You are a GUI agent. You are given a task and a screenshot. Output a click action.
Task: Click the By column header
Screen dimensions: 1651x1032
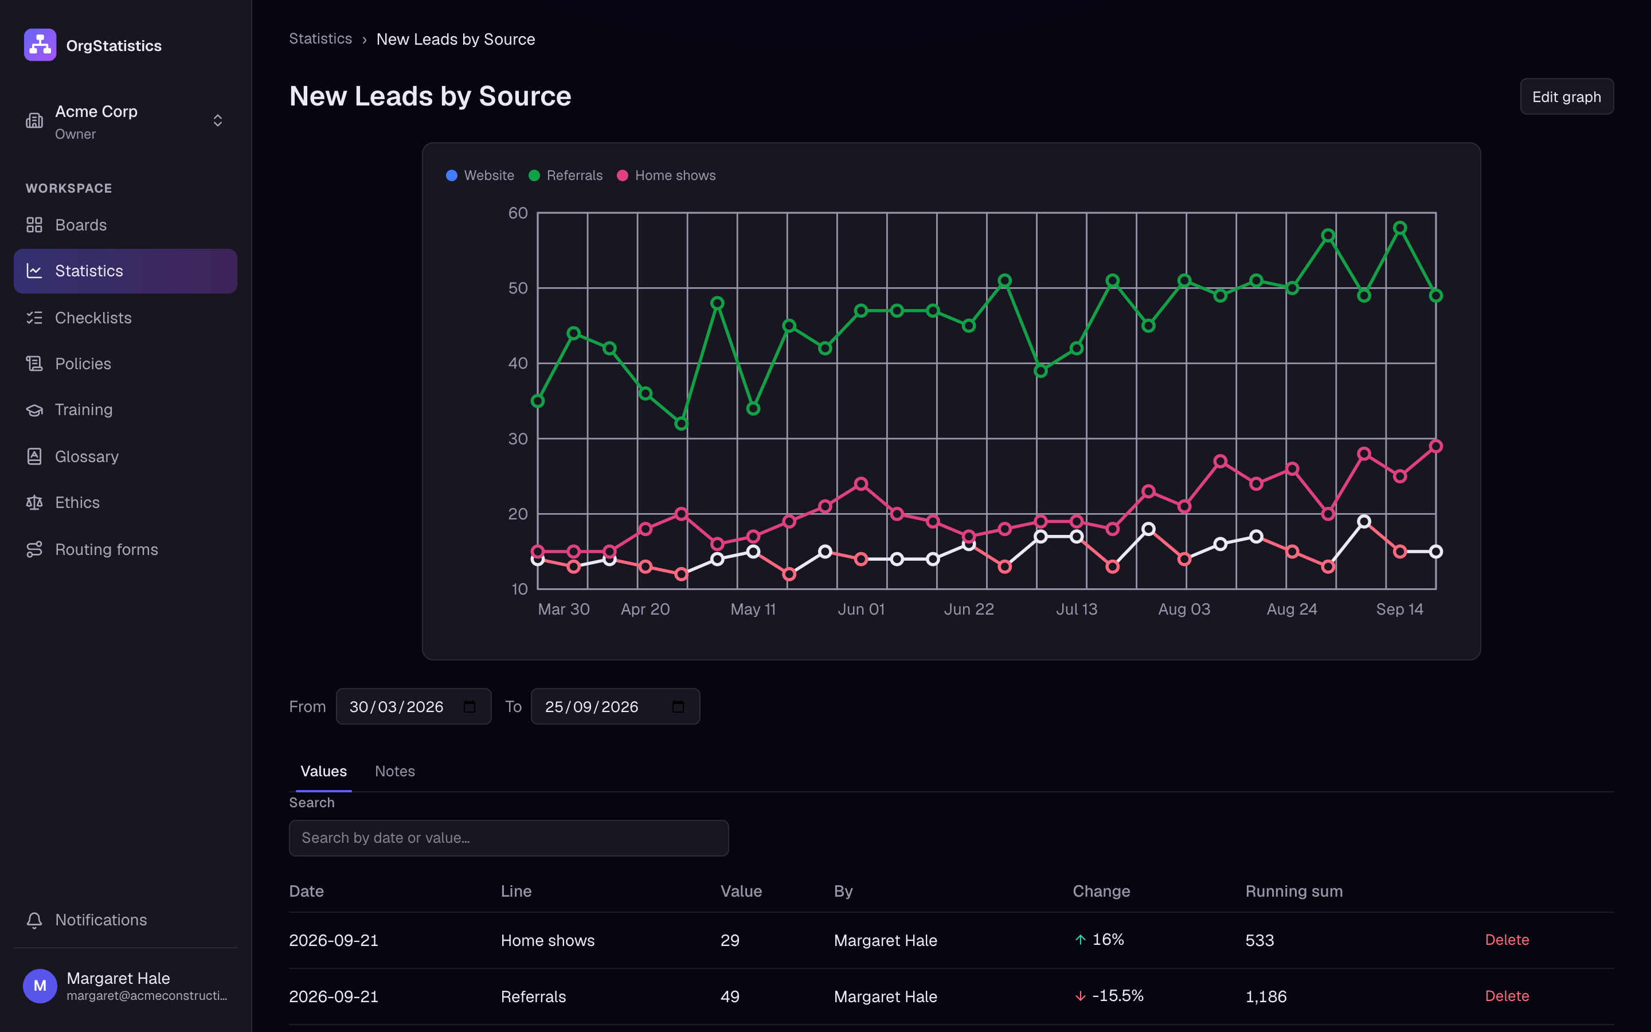843,891
